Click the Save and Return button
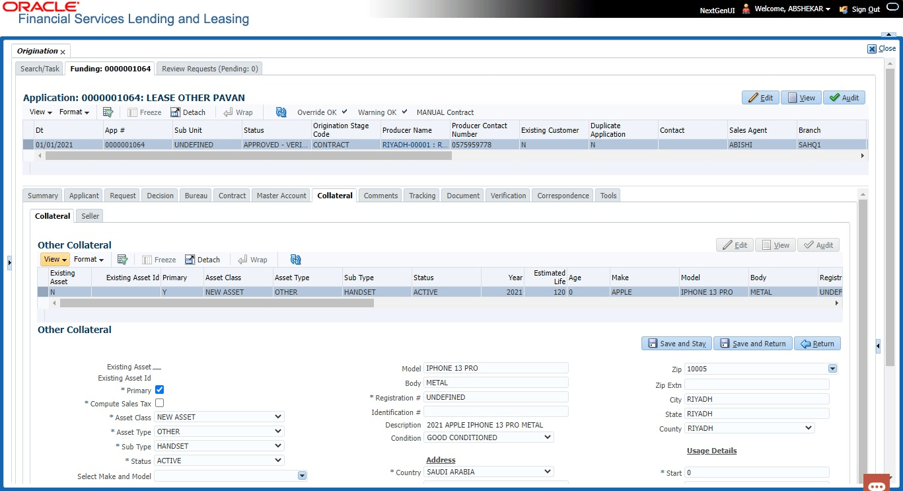The width and height of the screenshot is (903, 491). [x=753, y=344]
